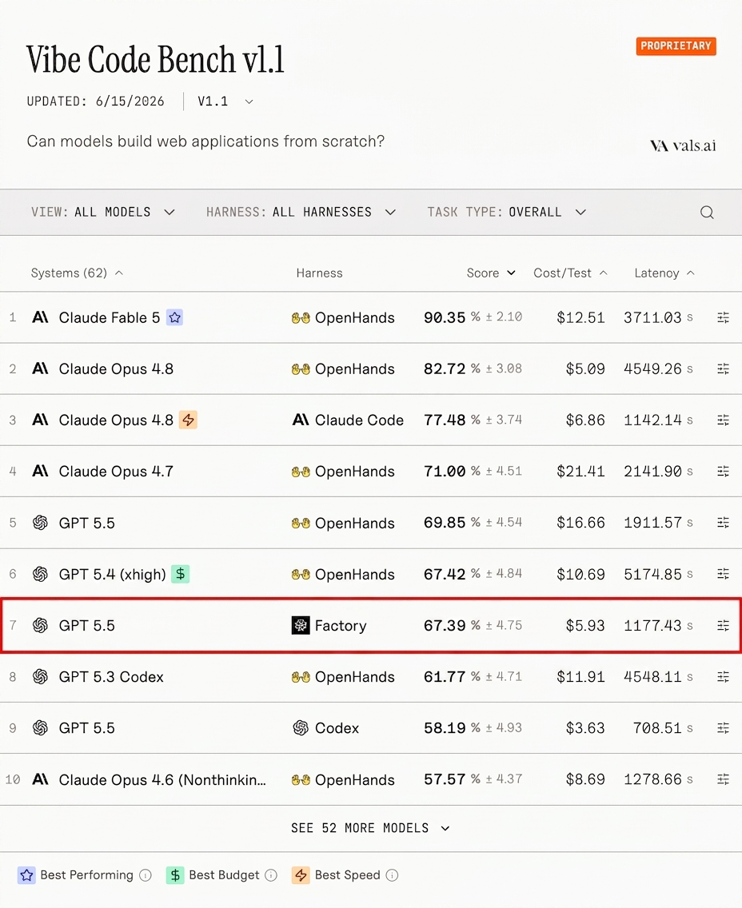Select GPT 5.3 Codex model name
The image size is (742, 908).
pos(111,676)
